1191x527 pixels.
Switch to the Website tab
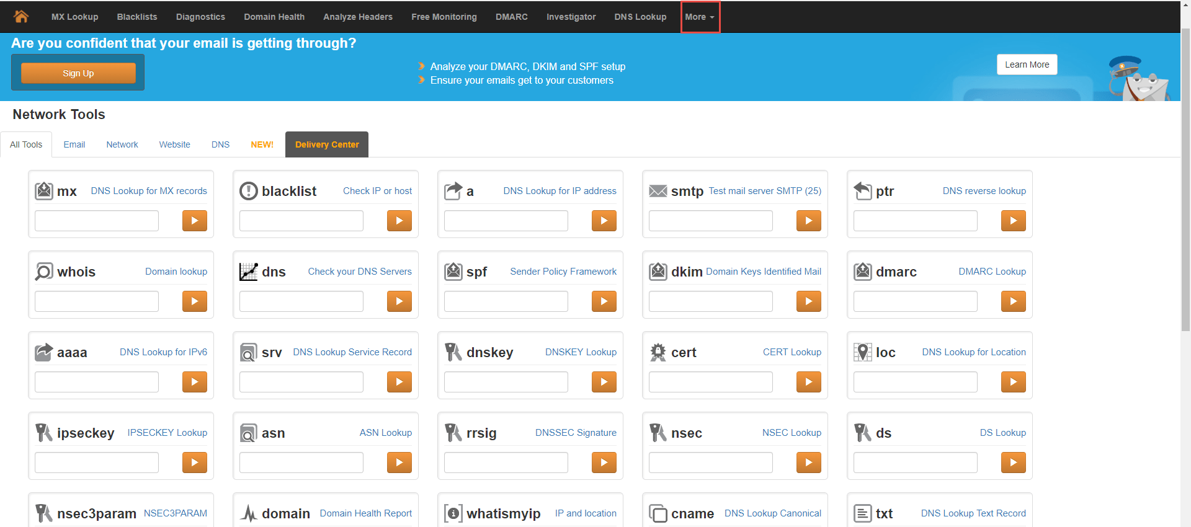coord(175,144)
